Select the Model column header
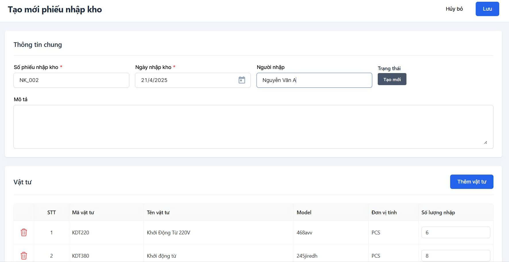 tap(304, 213)
